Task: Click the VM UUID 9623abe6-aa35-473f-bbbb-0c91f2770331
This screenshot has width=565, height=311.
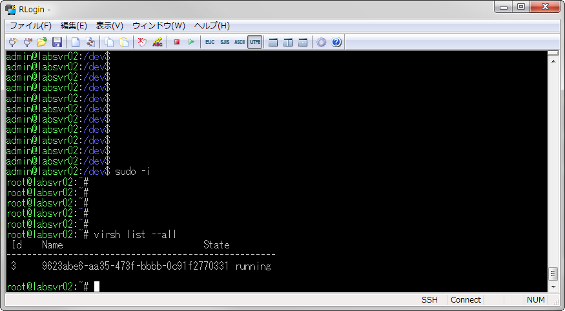Action: (x=135, y=266)
